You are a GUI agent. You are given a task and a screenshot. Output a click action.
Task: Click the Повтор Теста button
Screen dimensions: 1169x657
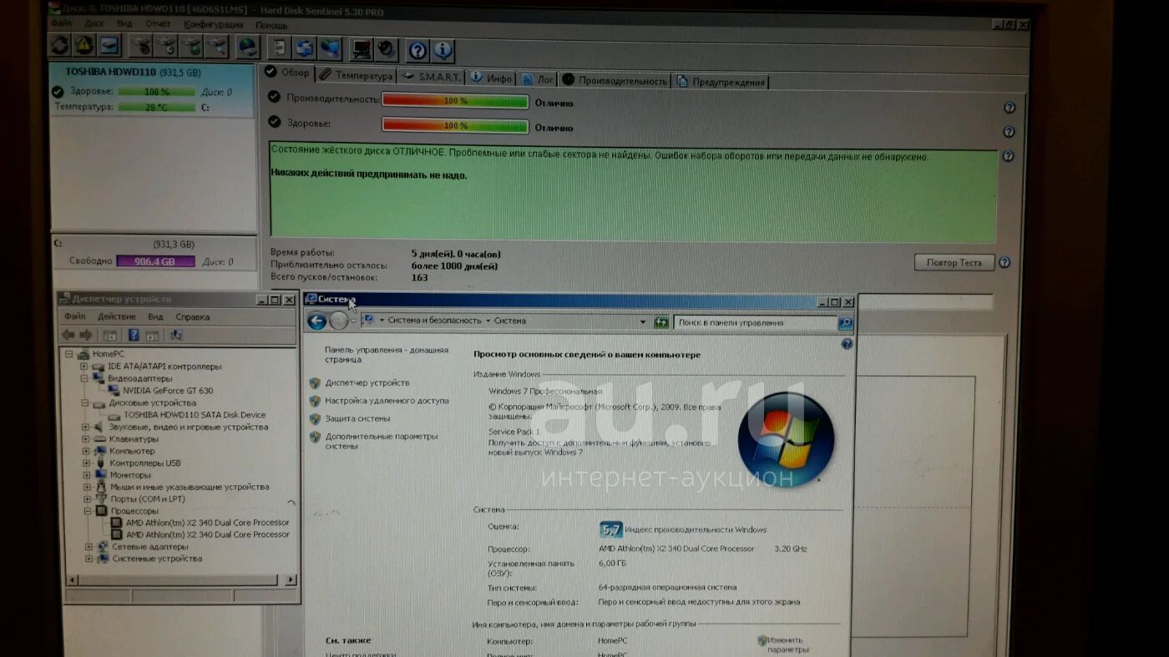954,262
